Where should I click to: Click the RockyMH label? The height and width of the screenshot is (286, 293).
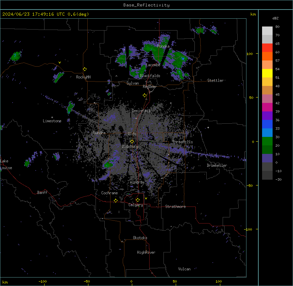83,77
